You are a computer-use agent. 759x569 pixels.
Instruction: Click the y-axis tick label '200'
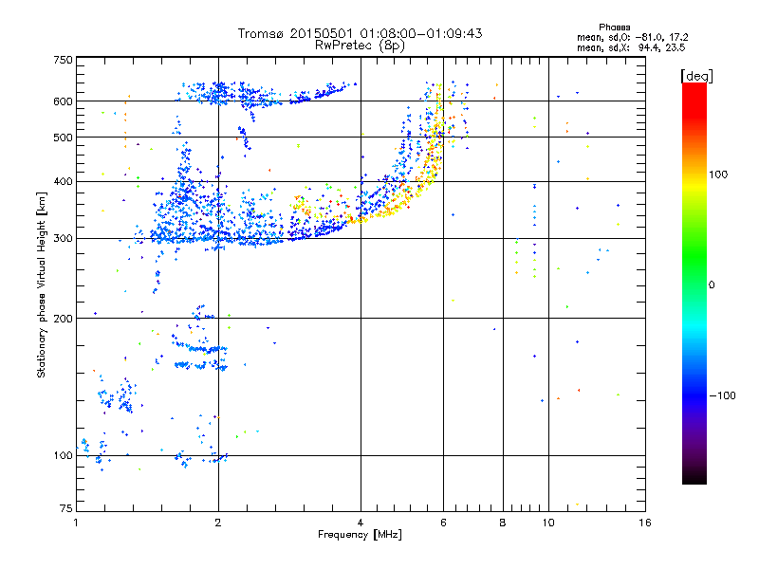pyautogui.click(x=63, y=319)
